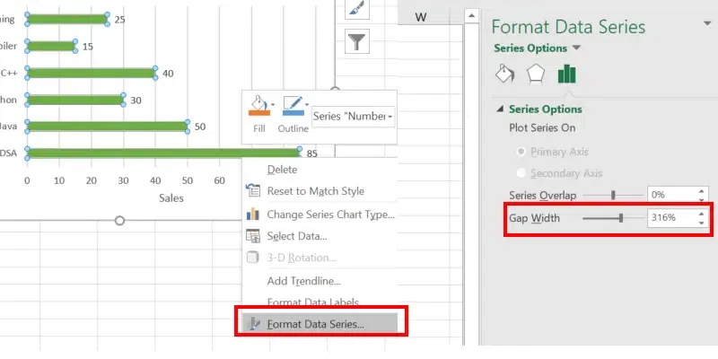Choose Change Series Chart Type menu item
Viewport: 718px width, 359px height.
click(x=330, y=215)
